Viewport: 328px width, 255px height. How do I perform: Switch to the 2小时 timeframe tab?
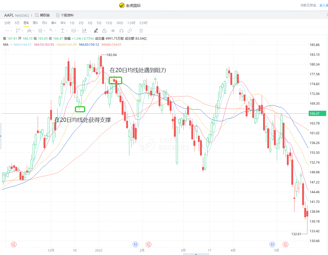pos(143,23)
